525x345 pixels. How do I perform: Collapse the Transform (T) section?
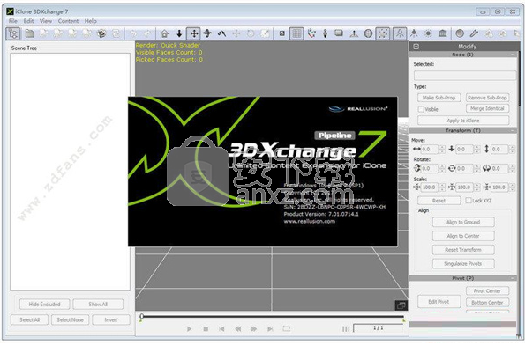coord(512,130)
